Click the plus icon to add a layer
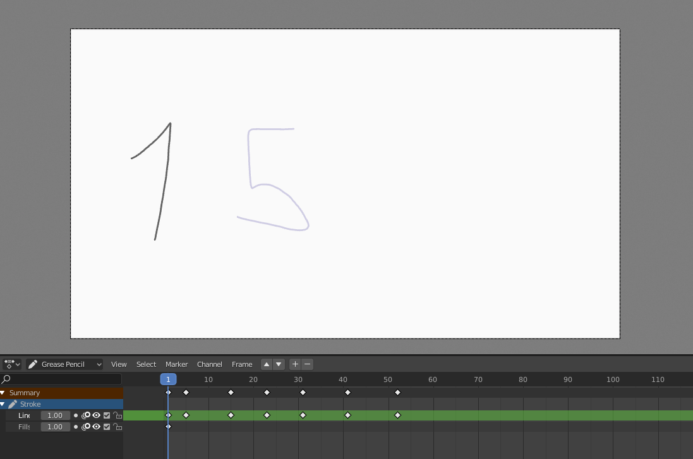 tap(294, 364)
